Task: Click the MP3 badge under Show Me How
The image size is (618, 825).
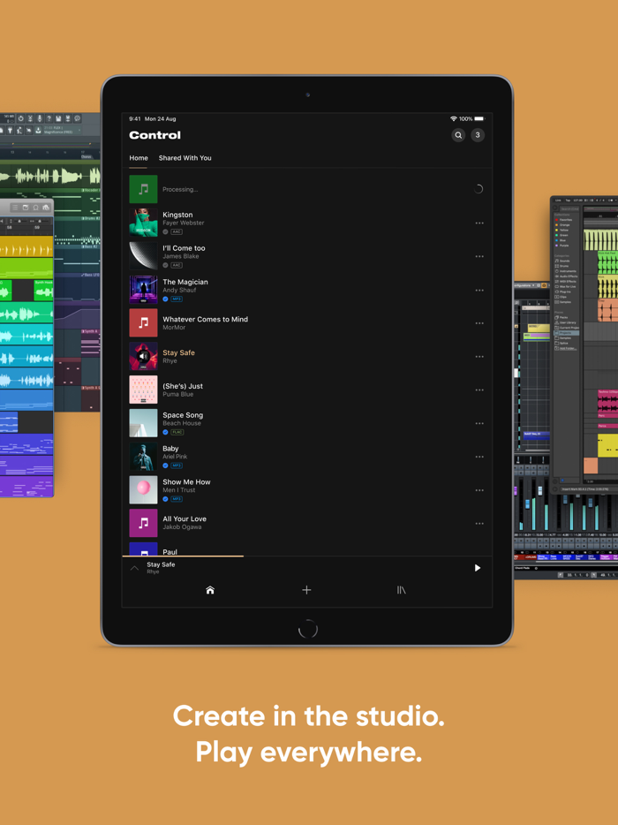Action: (177, 499)
